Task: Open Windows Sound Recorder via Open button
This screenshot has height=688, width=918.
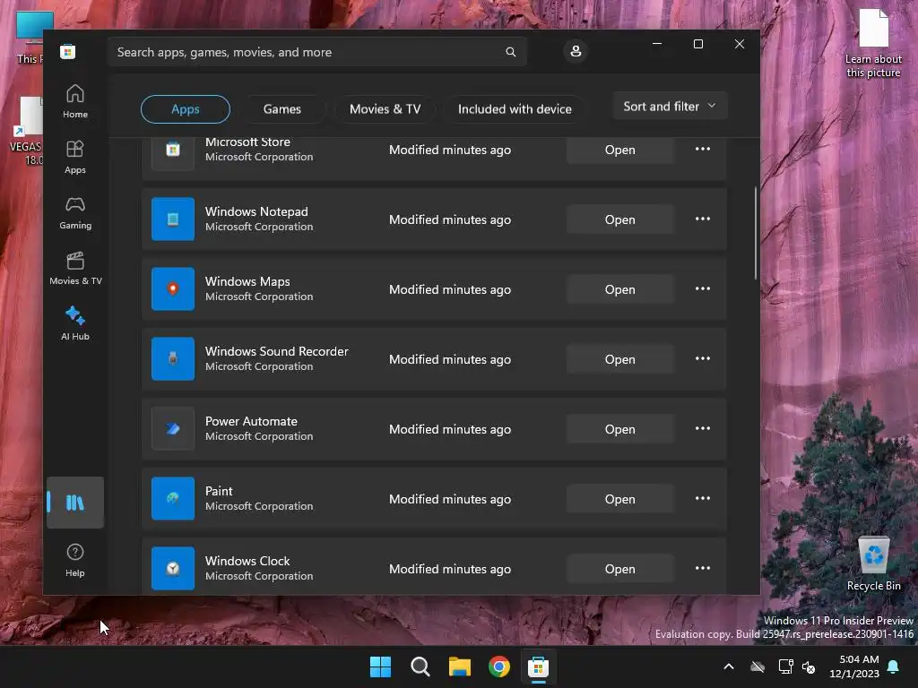Action: (x=620, y=358)
